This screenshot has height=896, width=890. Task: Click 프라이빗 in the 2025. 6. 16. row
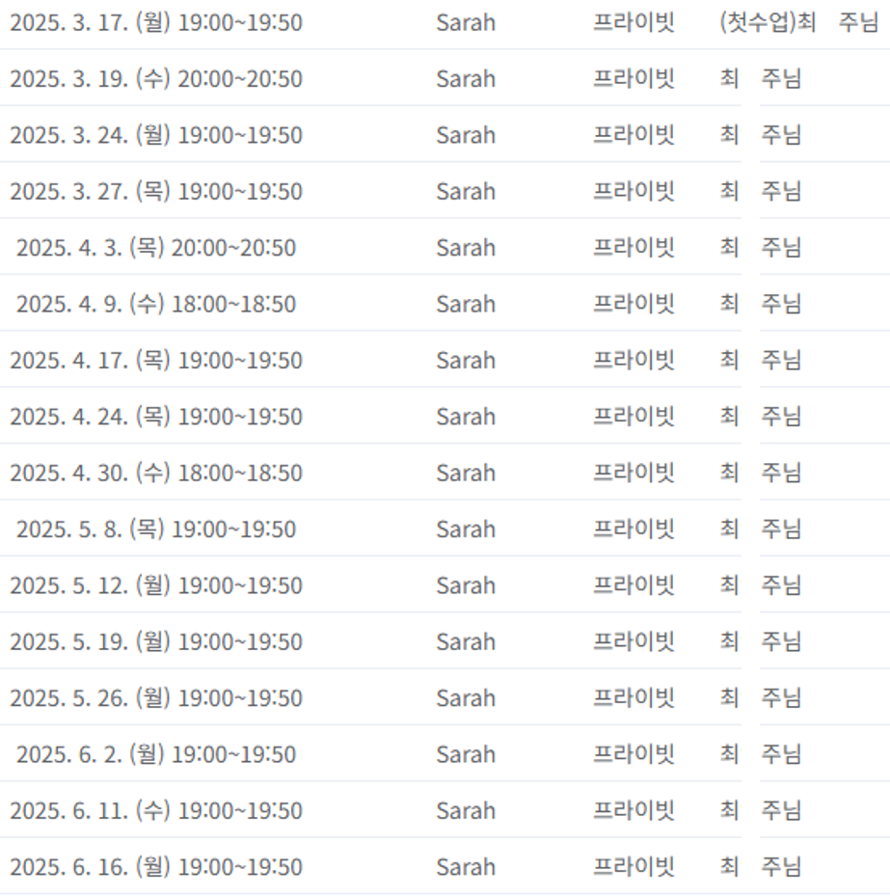(x=634, y=866)
